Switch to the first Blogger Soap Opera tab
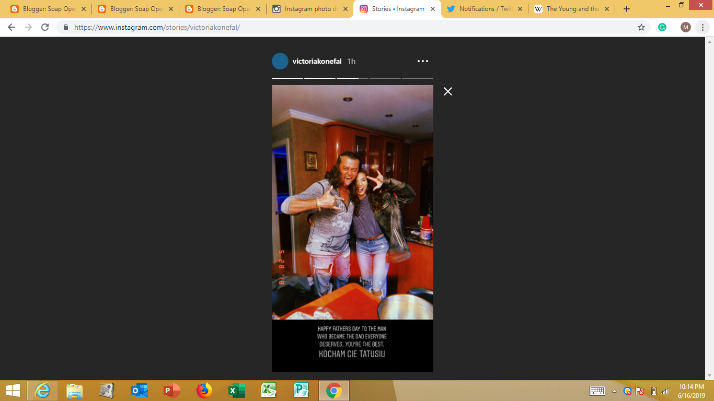Screen dimensions: 714x401 pyautogui.click(x=48, y=9)
